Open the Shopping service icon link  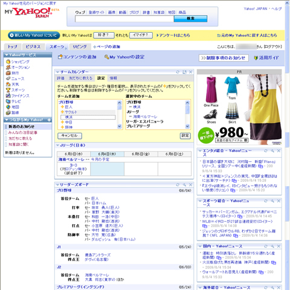pos(8,62)
